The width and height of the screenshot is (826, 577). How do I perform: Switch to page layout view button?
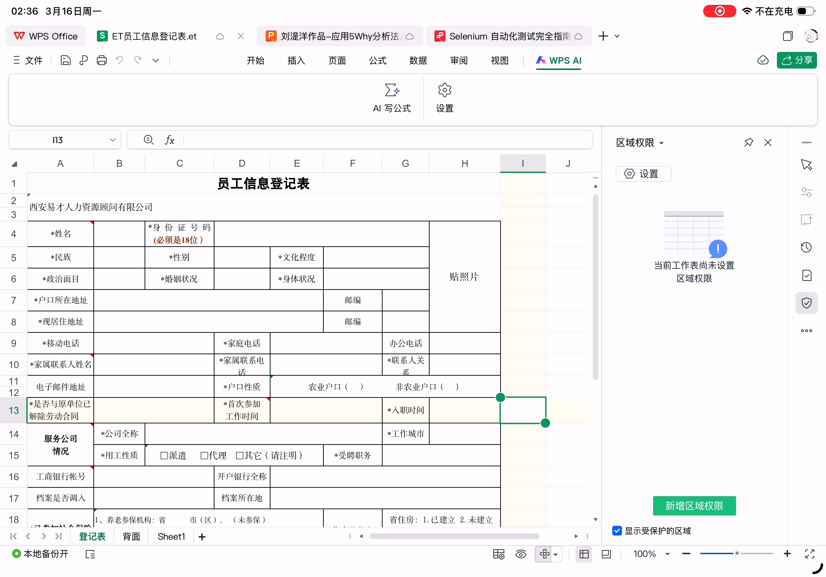click(x=606, y=554)
